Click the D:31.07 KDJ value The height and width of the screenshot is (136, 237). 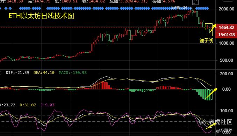click(28, 105)
